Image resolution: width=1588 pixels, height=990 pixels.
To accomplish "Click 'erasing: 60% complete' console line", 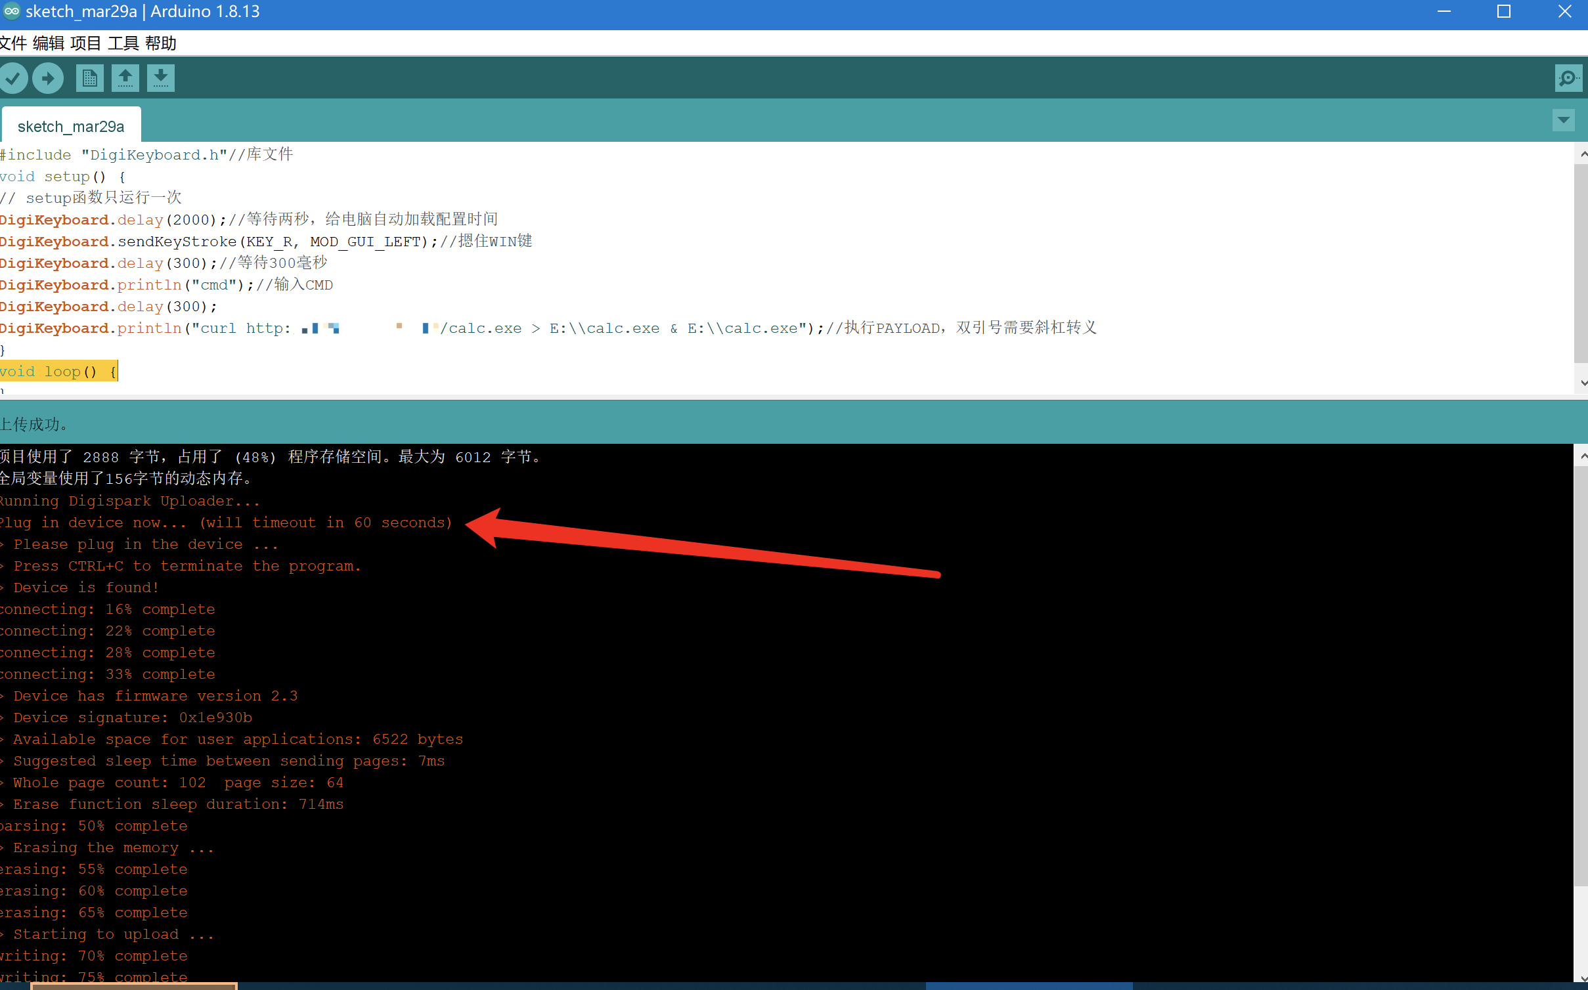I will 94,891.
